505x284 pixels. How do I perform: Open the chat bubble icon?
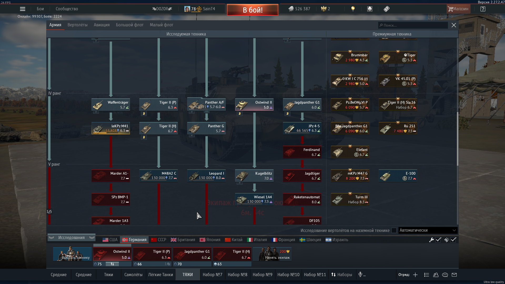445,275
